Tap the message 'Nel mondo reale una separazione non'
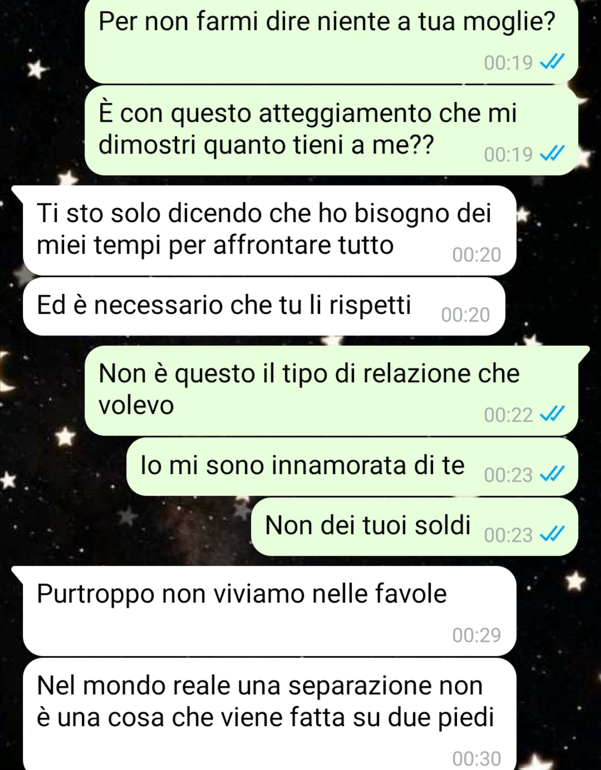Screen dimensions: 601x770 click(x=270, y=714)
